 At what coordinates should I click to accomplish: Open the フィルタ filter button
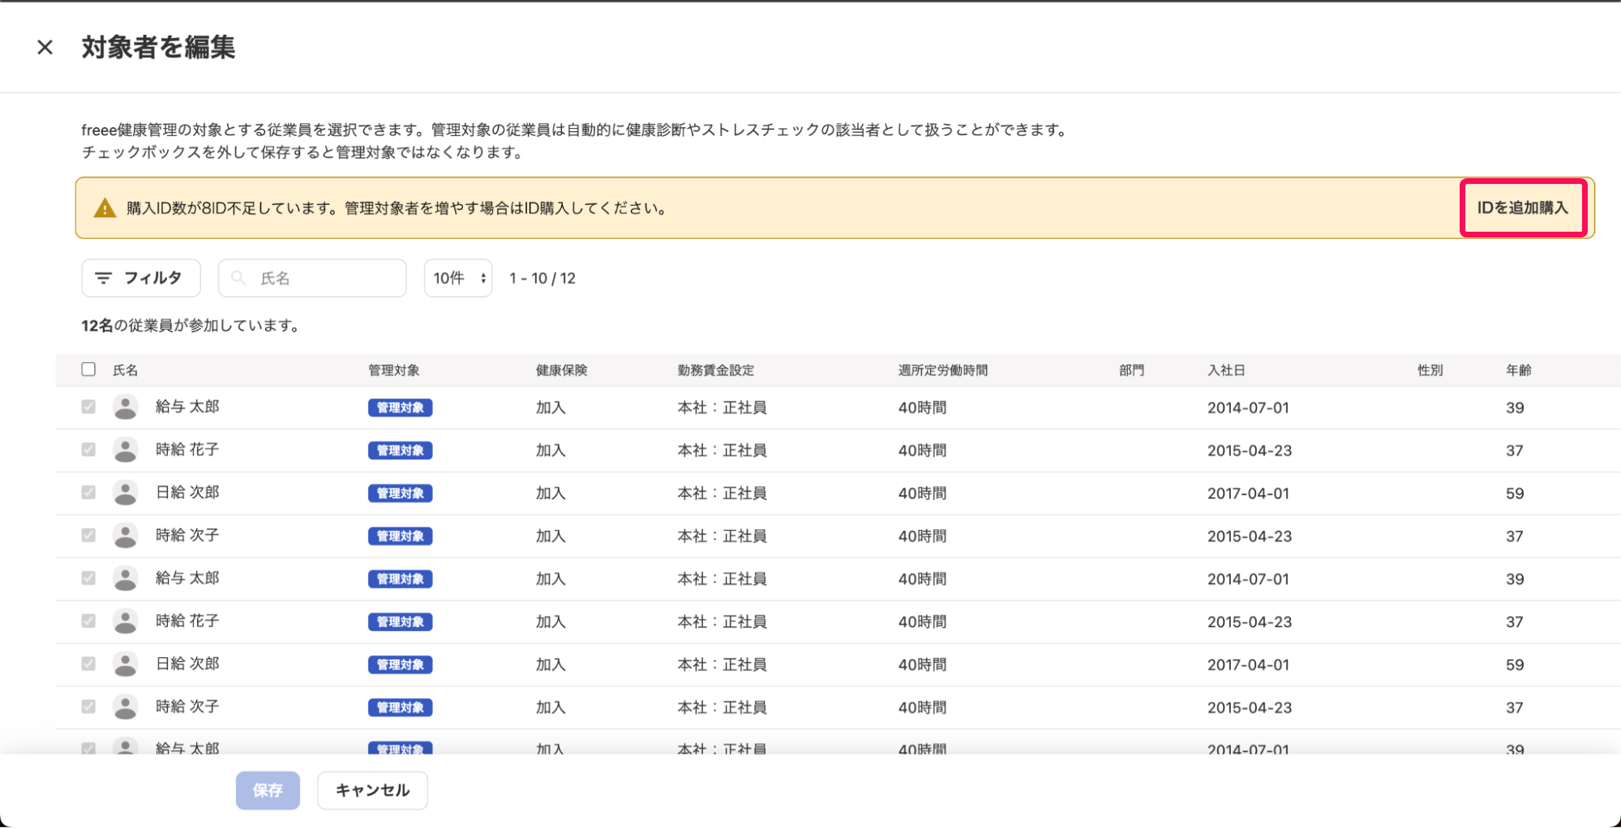(x=141, y=278)
